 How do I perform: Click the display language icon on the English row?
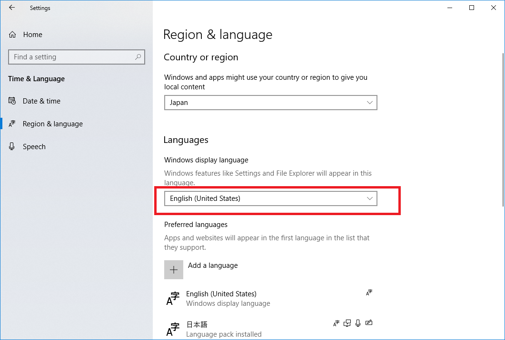pyautogui.click(x=369, y=293)
